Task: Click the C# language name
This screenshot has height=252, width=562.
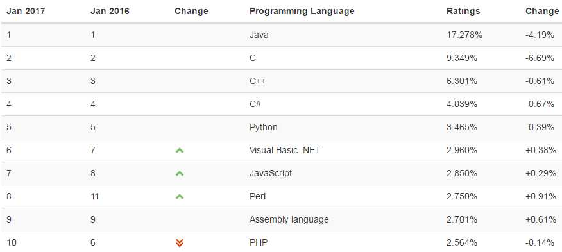Action: click(x=255, y=105)
